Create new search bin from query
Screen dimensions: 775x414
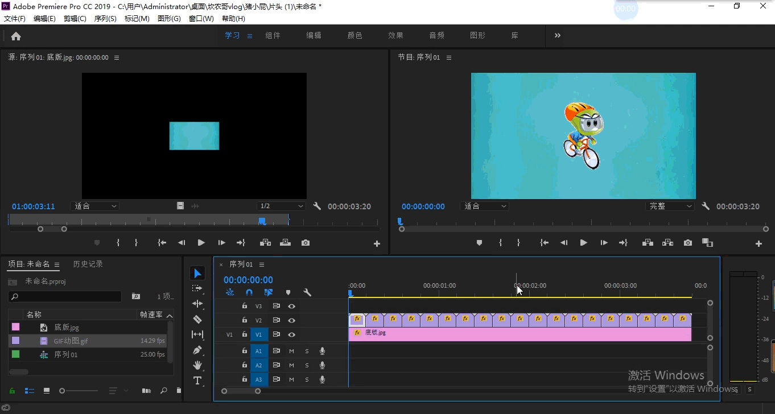pyautogui.click(x=136, y=296)
